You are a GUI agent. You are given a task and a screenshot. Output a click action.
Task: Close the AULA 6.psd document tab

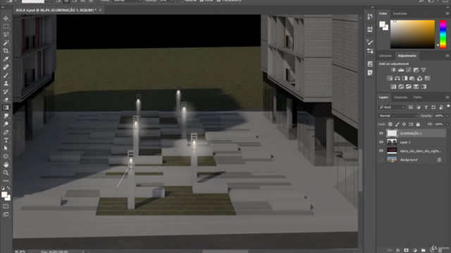[100, 10]
